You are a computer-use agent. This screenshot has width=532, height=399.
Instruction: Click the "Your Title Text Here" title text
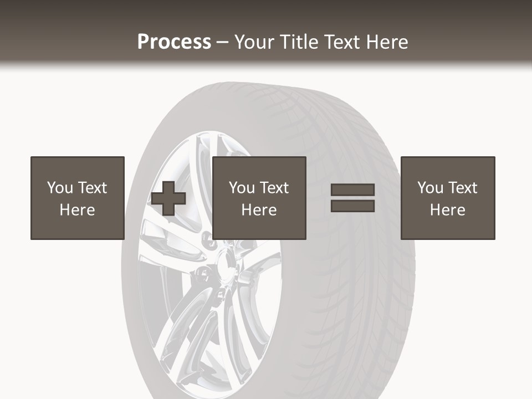[321, 42]
